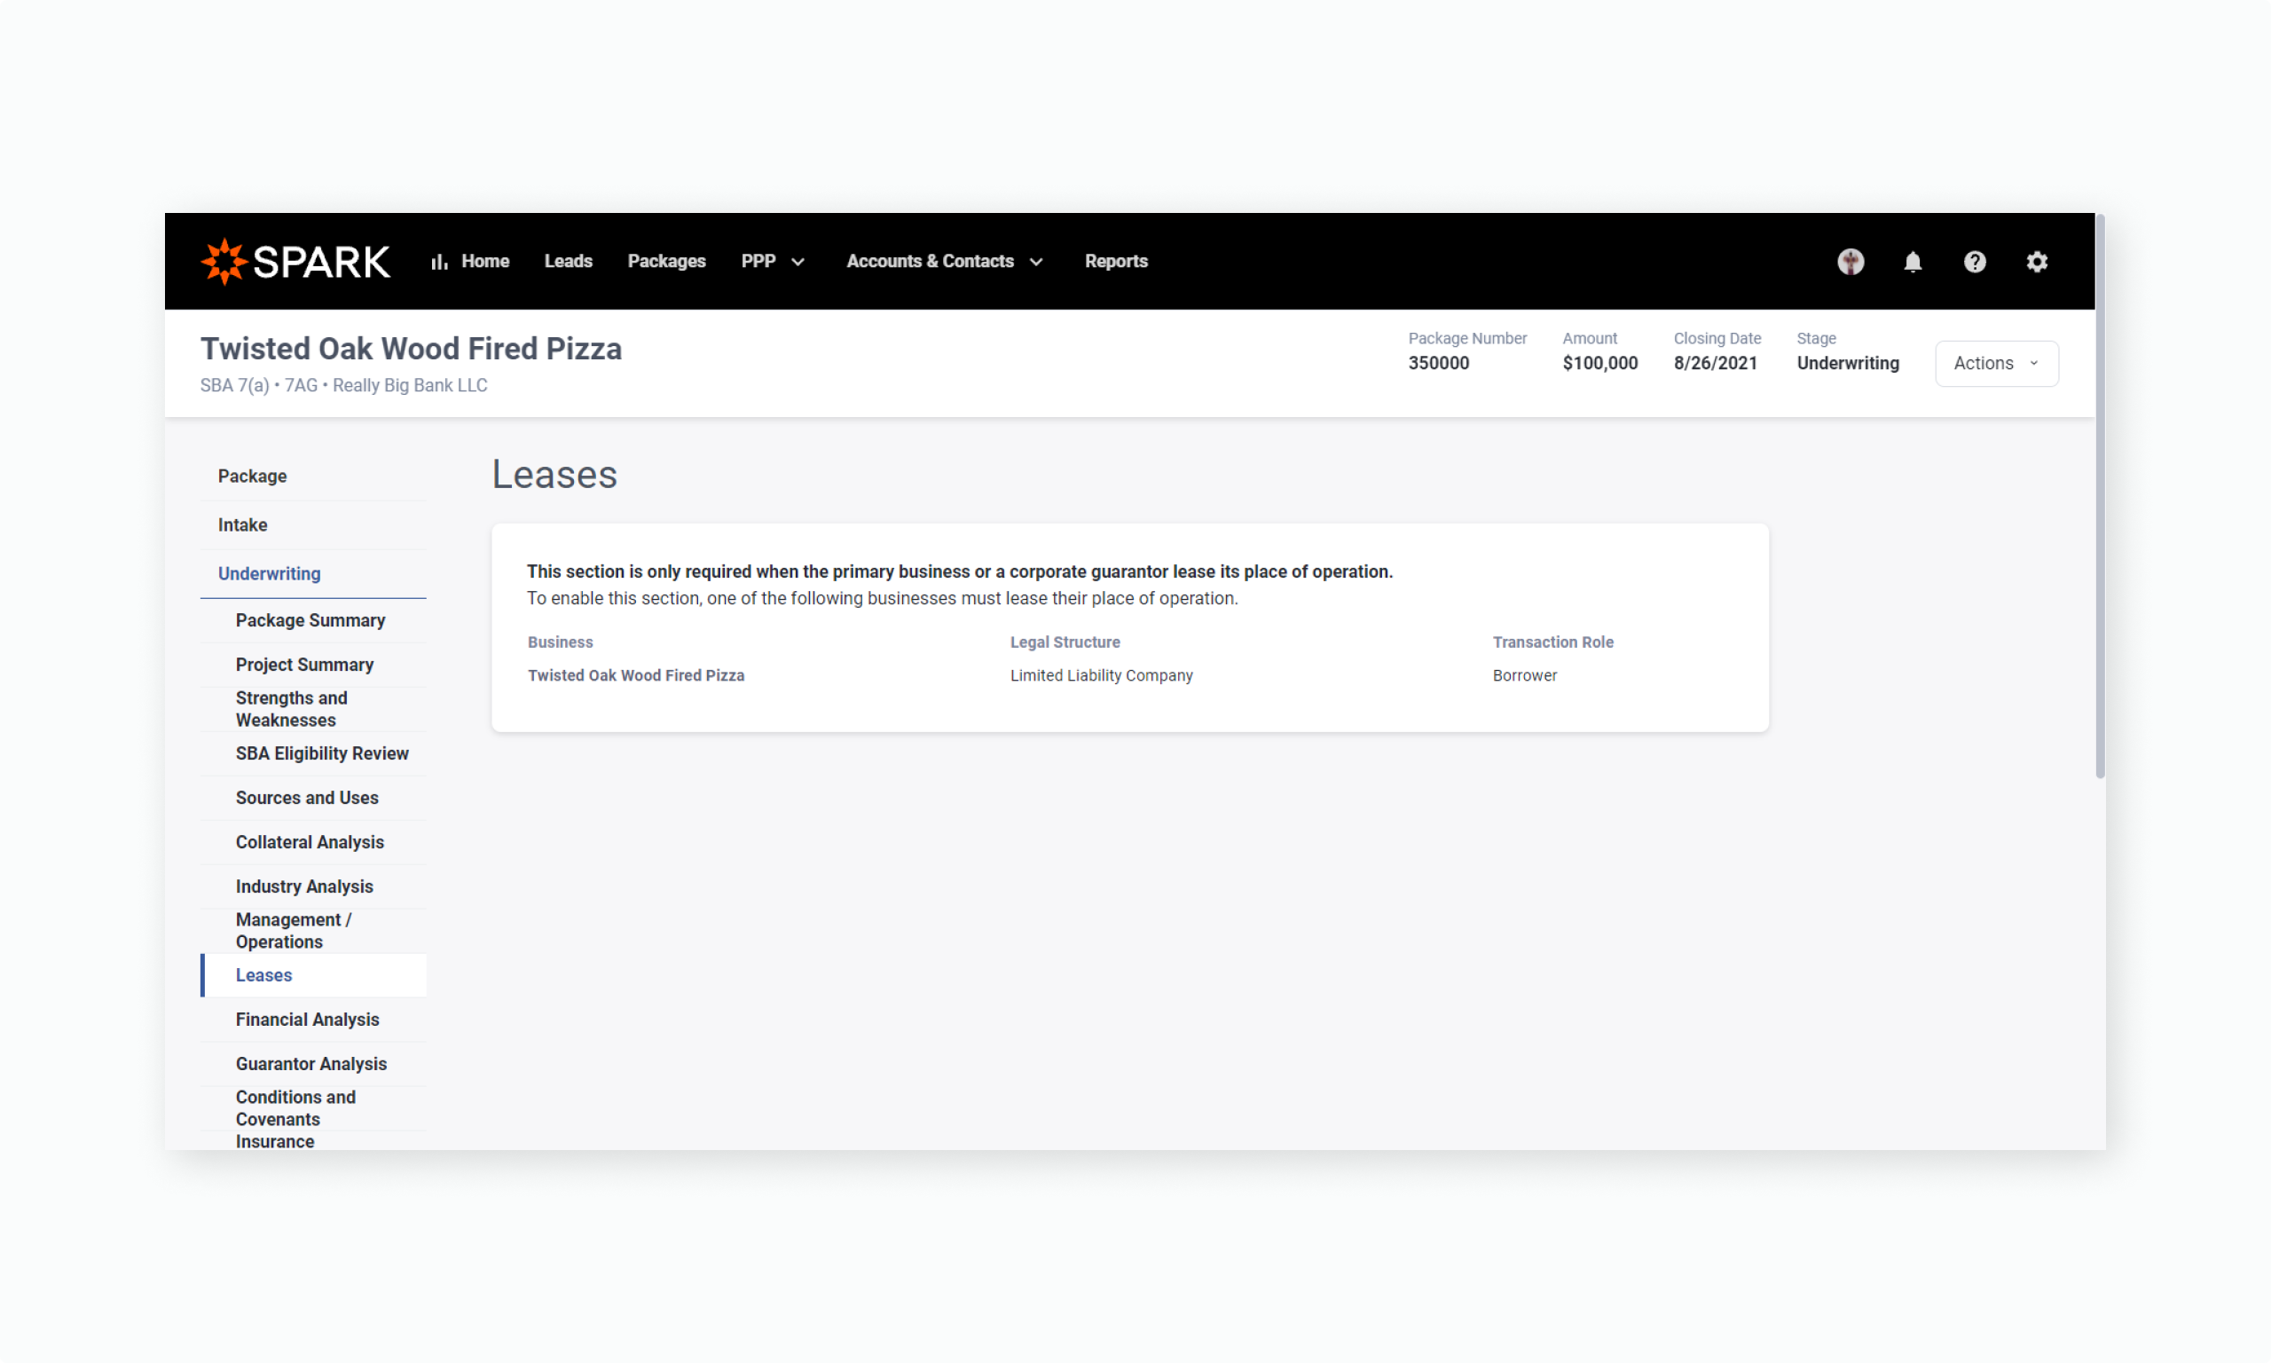Viewport: 2271px width, 1363px height.
Task: Open Guarantor Analysis section
Action: (313, 1064)
